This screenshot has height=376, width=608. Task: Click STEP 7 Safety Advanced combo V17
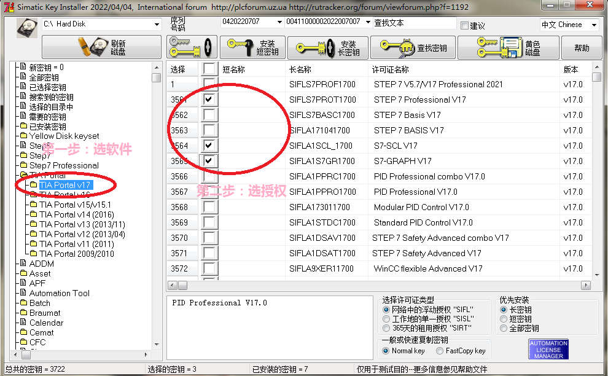[x=440, y=238]
